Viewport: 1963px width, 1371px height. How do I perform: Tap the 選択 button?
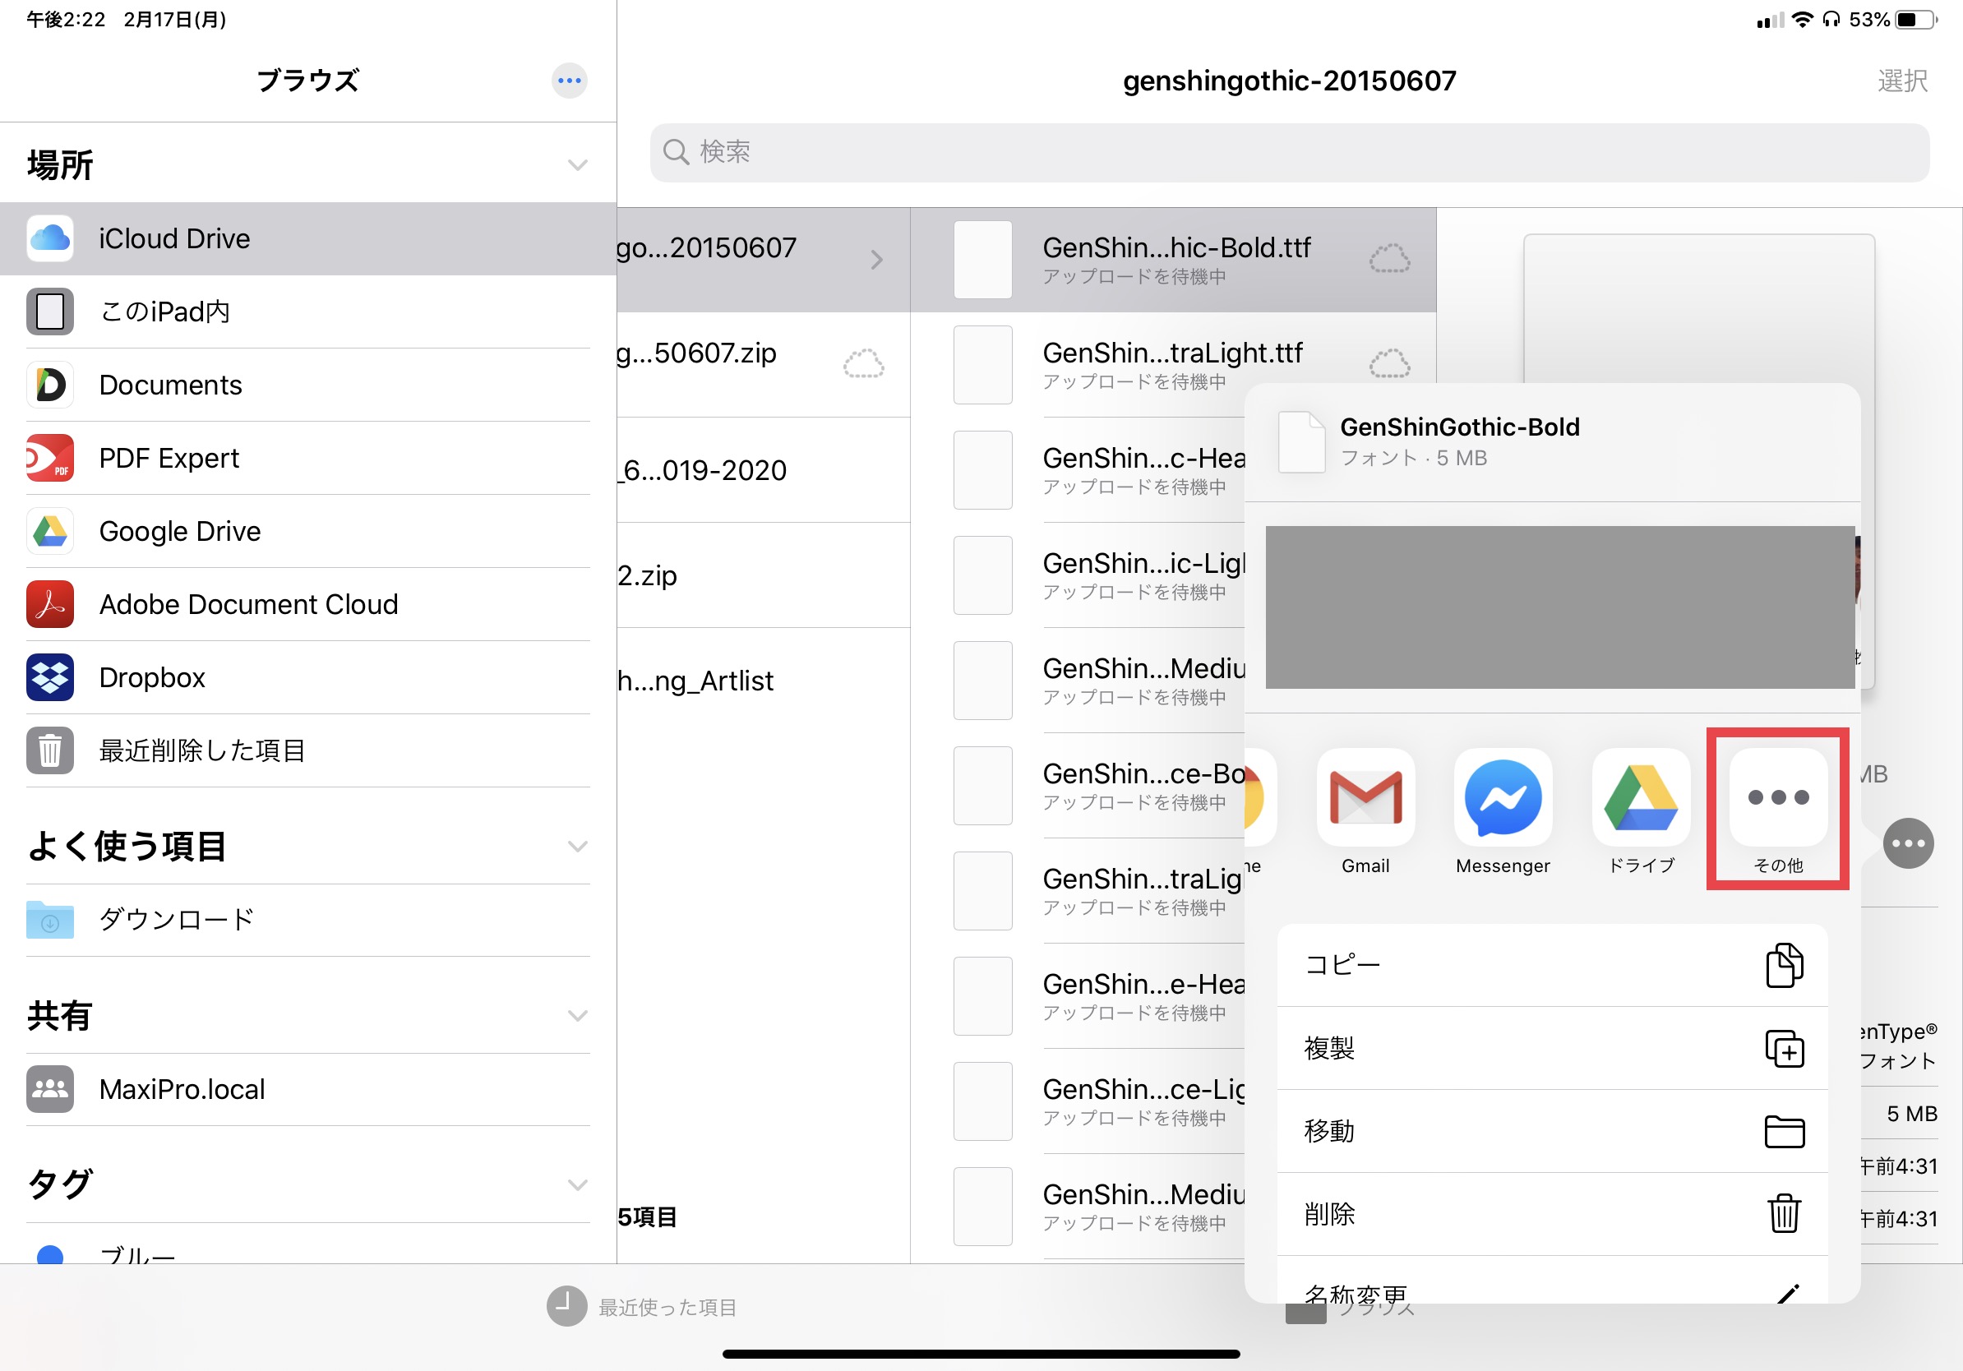point(1901,81)
